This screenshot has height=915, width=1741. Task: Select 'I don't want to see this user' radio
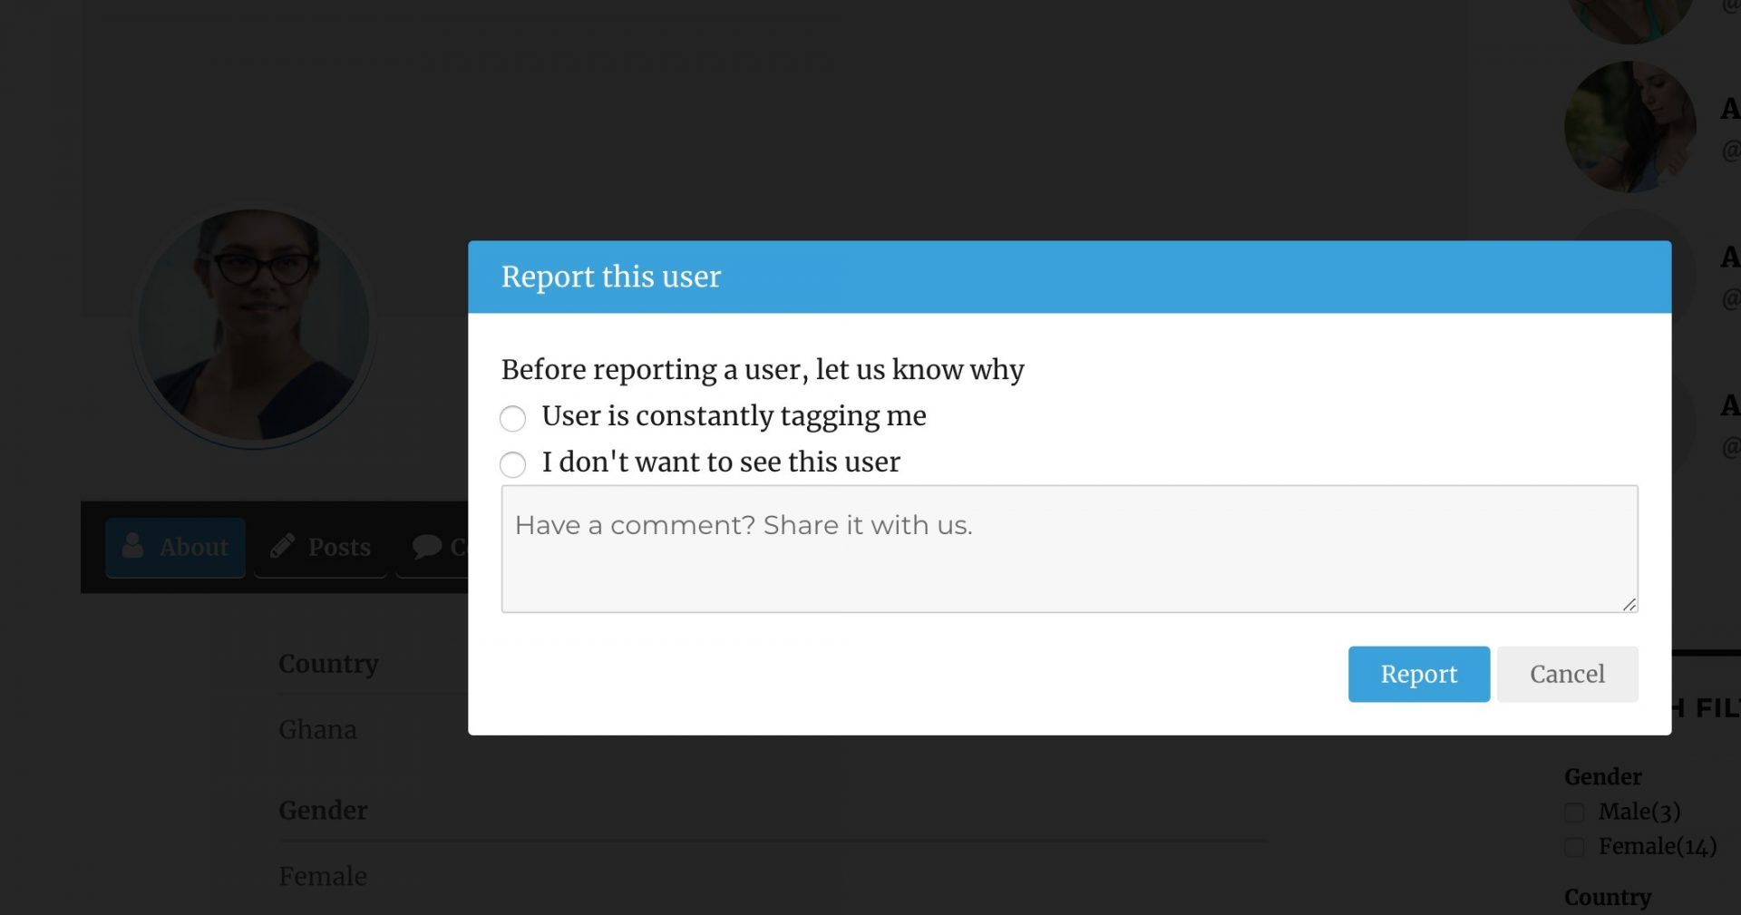point(512,464)
